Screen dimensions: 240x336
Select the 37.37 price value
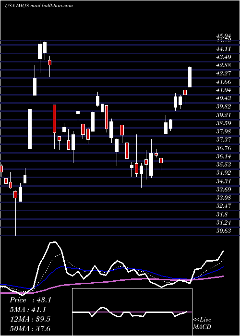(224, 140)
